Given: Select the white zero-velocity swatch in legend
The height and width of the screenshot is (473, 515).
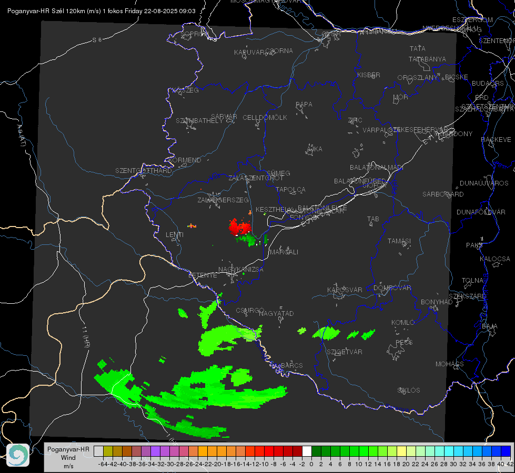Looking at the screenshot, I should pos(307,451).
